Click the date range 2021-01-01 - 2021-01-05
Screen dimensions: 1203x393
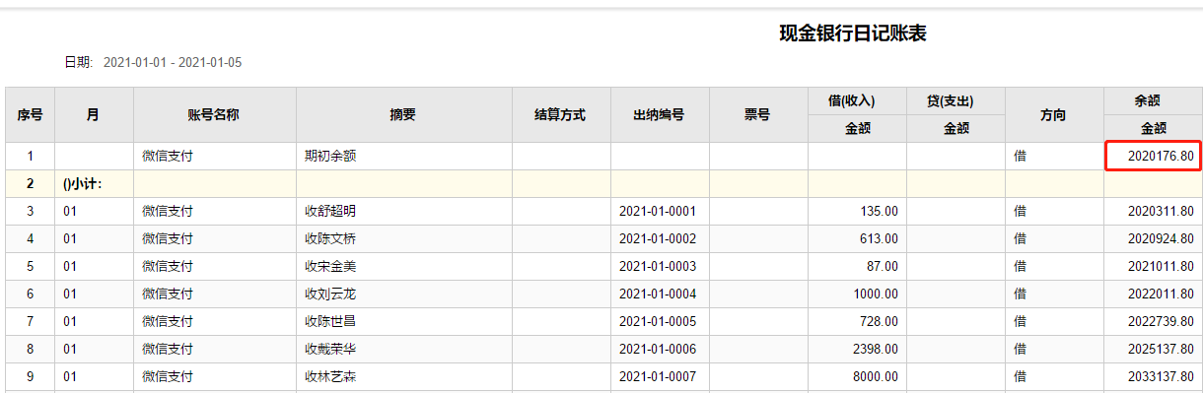pyautogui.click(x=173, y=63)
